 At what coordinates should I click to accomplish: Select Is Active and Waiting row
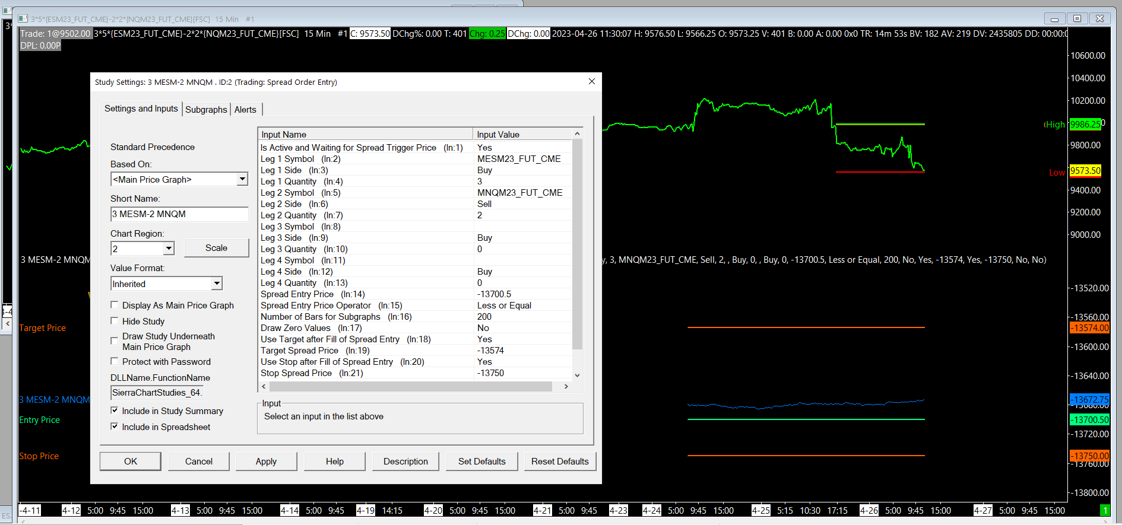coord(416,148)
